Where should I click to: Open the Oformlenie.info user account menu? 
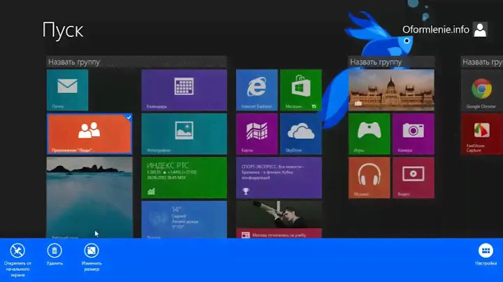coord(444,29)
